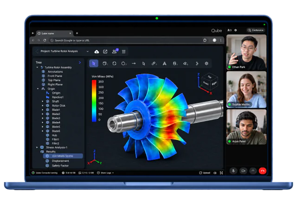The width and height of the screenshot is (297, 198).
Task: Click the browser extensions icon
Action: [205, 40]
